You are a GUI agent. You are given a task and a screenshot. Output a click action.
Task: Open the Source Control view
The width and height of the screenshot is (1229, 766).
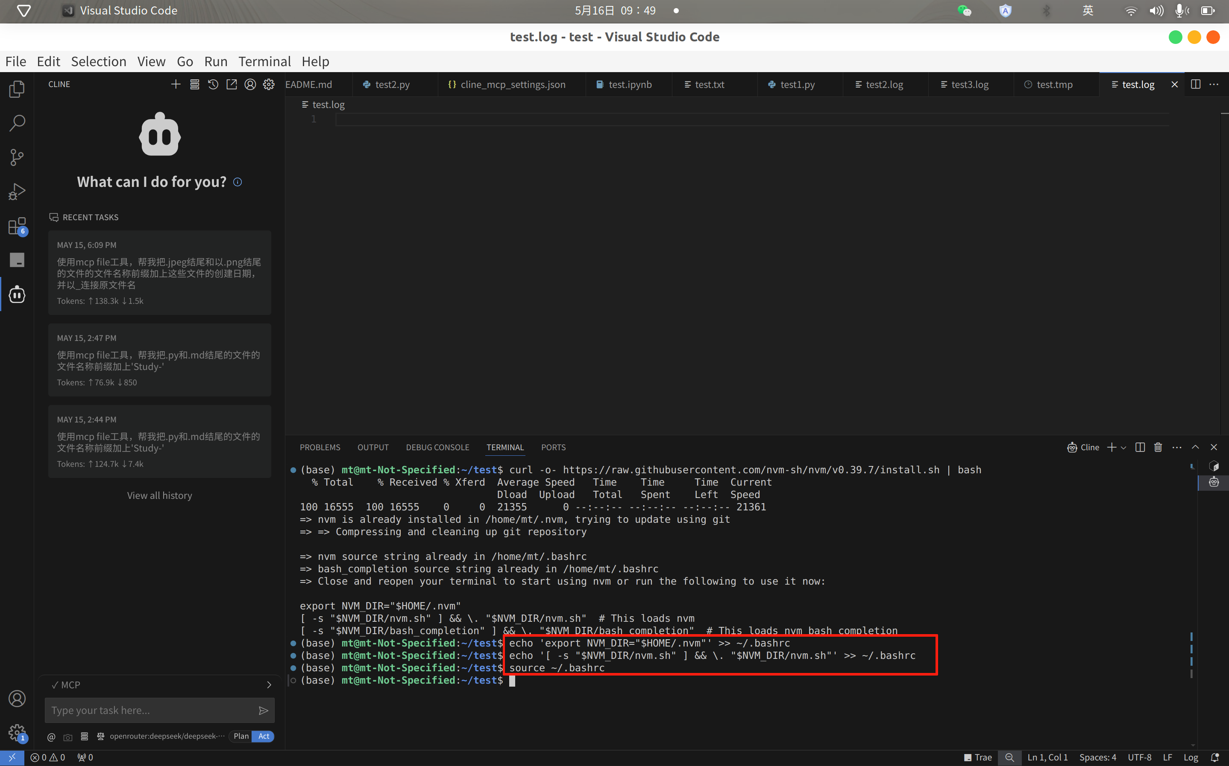tap(17, 157)
